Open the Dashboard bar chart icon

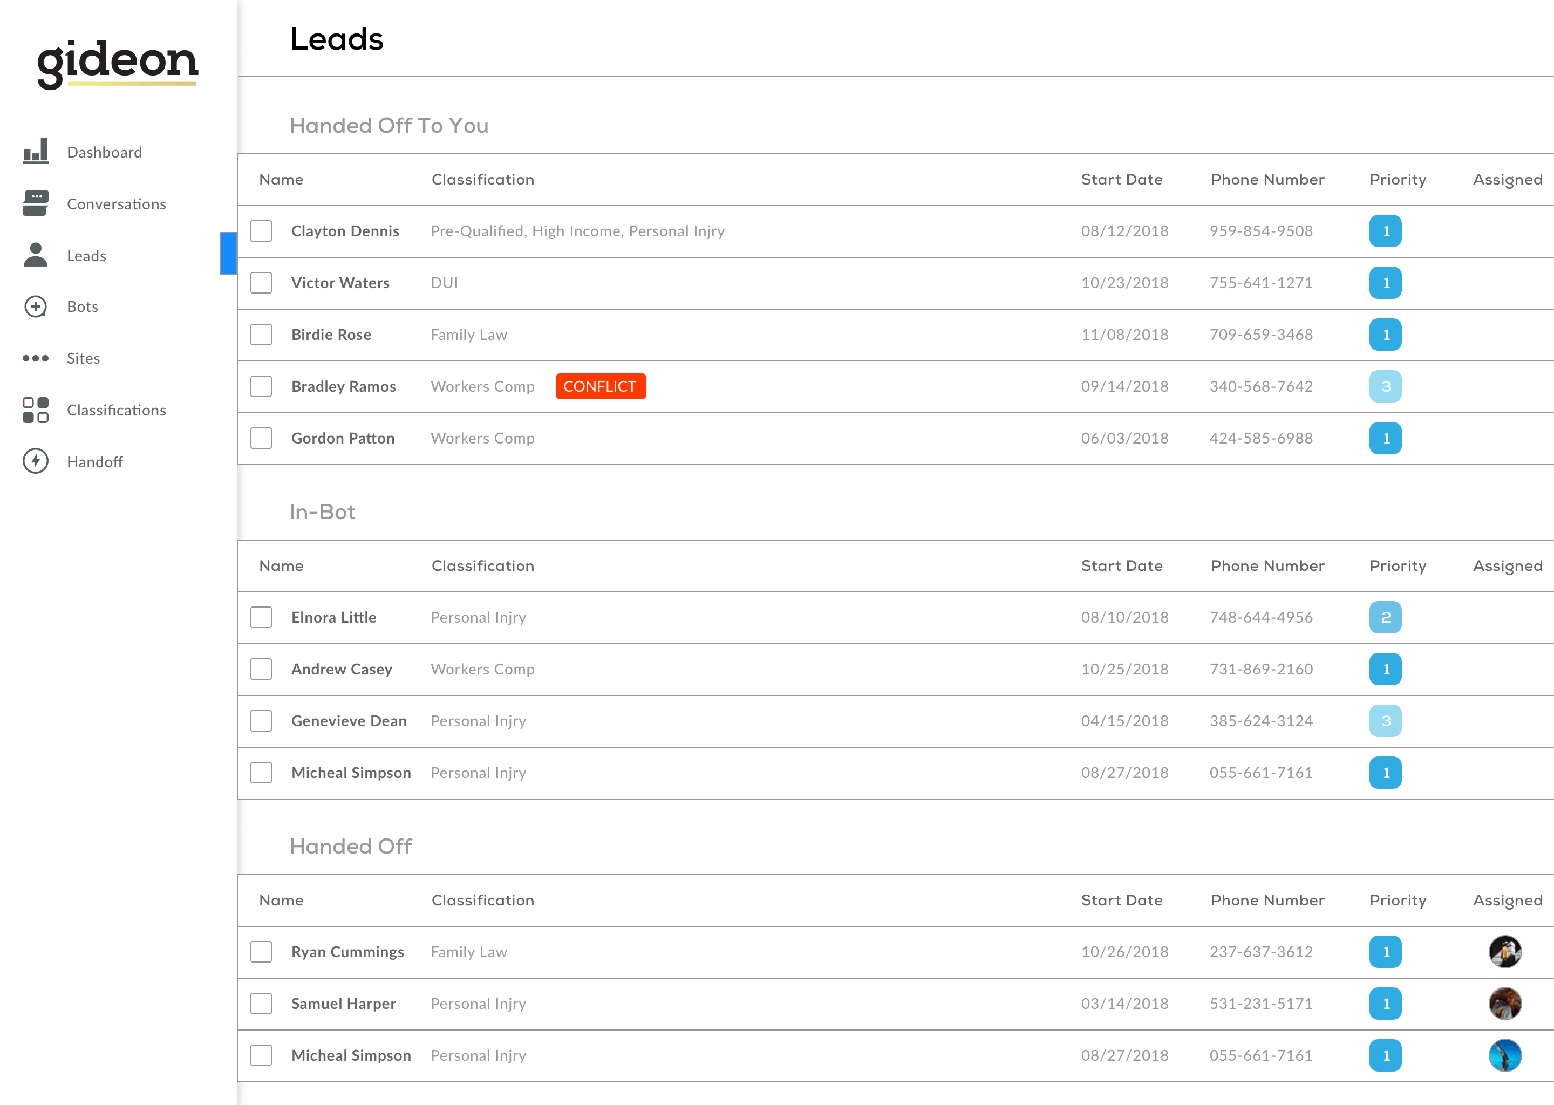click(36, 151)
